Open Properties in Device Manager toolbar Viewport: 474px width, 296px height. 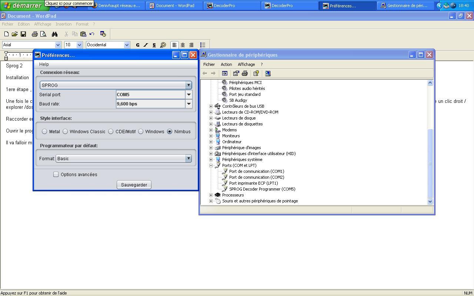coord(236,73)
